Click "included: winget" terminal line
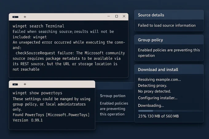Screen dimensions: 209x139 tap(30, 37)
